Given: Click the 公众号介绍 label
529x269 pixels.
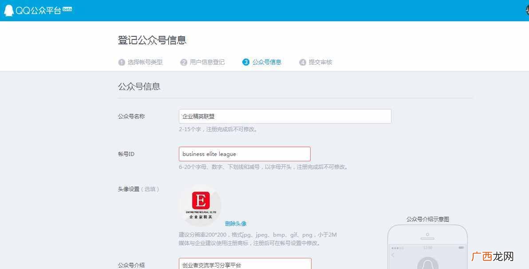Looking at the screenshot, I should click(x=131, y=265).
